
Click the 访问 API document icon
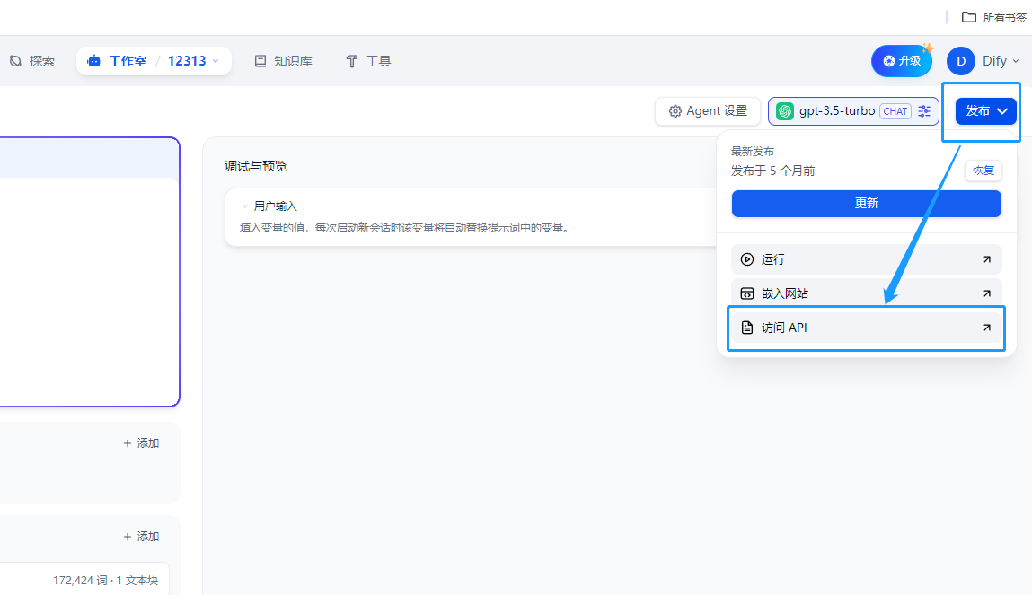[x=746, y=328]
